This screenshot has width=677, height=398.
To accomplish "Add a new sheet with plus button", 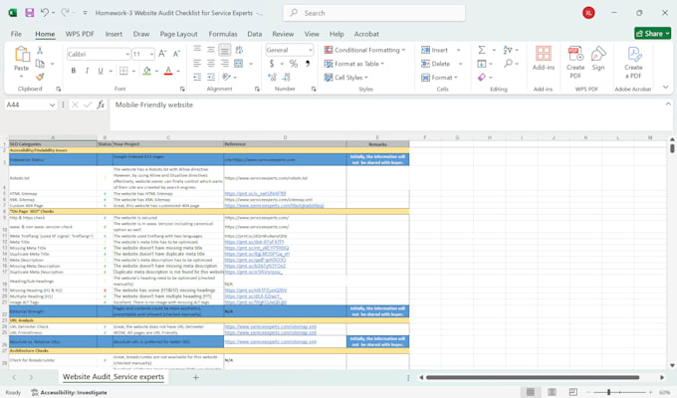I will pos(195,377).
